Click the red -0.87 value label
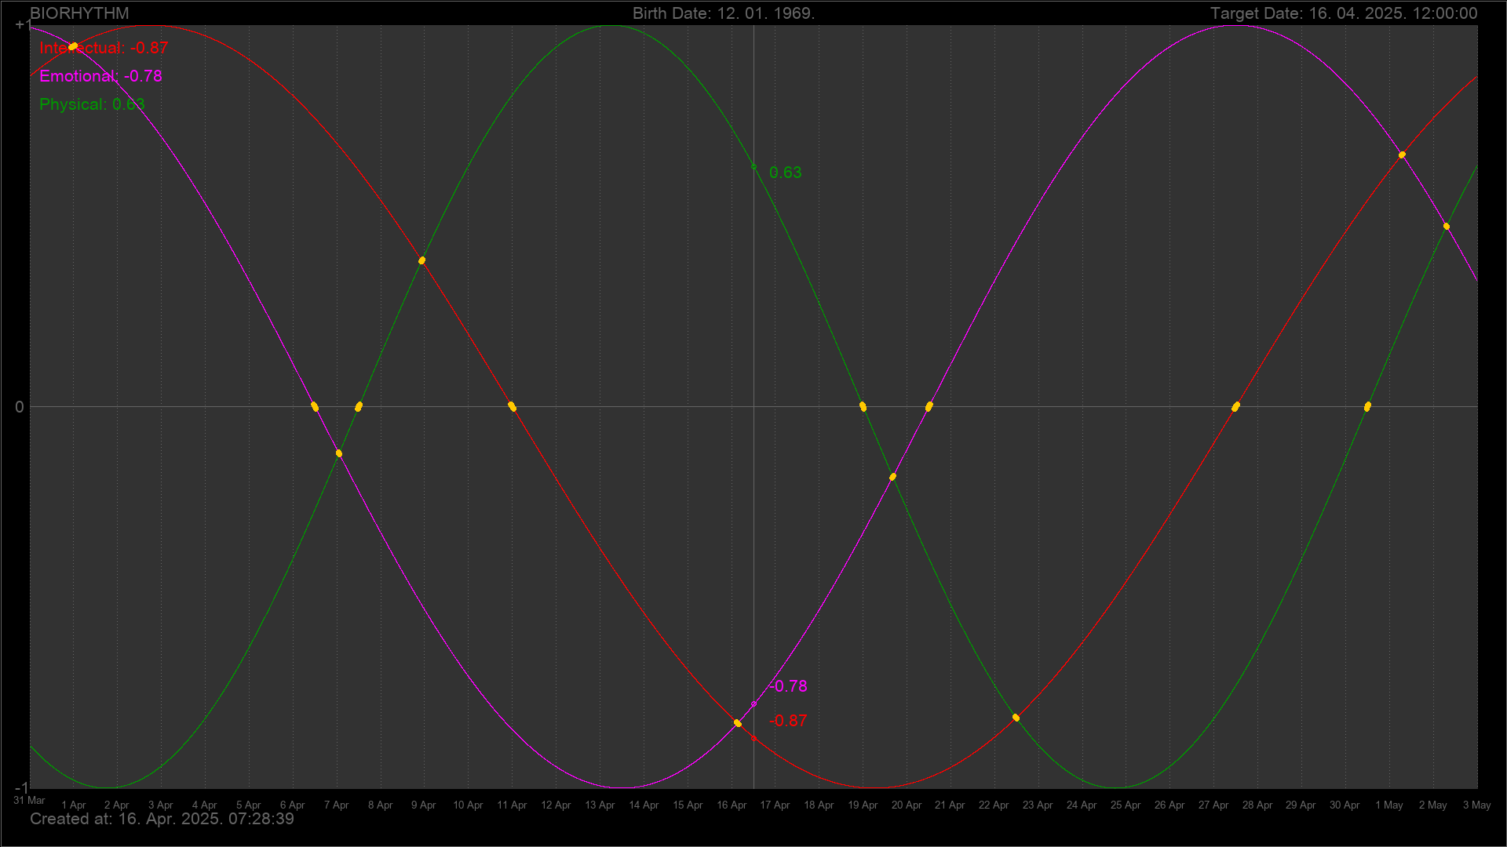Viewport: 1507px width, 847px height. 788,721
